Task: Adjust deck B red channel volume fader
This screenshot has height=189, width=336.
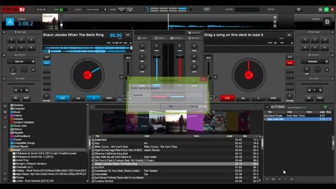Action: click(180, 57)
